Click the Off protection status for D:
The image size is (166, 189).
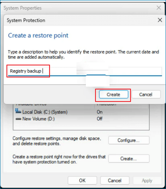[x=100, y=119]
